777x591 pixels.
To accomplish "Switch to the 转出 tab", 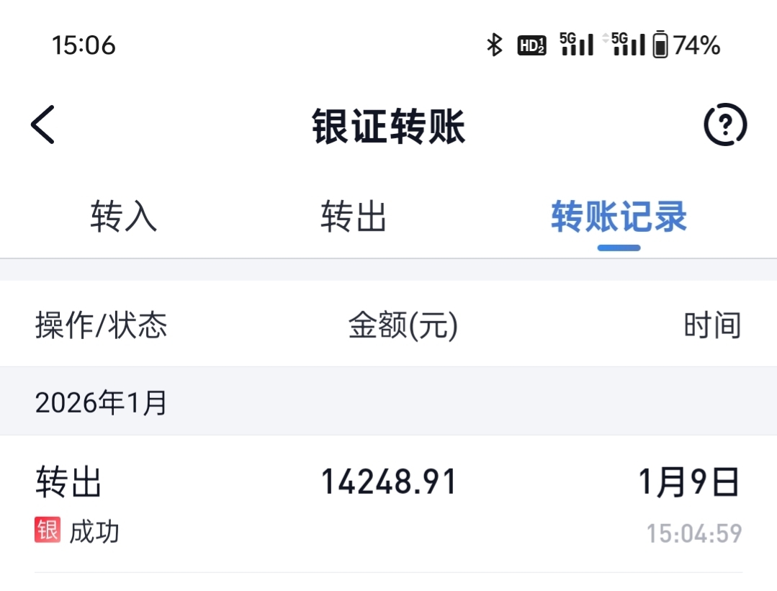I will tap(354, 217).
